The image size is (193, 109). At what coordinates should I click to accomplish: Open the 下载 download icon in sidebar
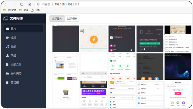coord(8,56)
